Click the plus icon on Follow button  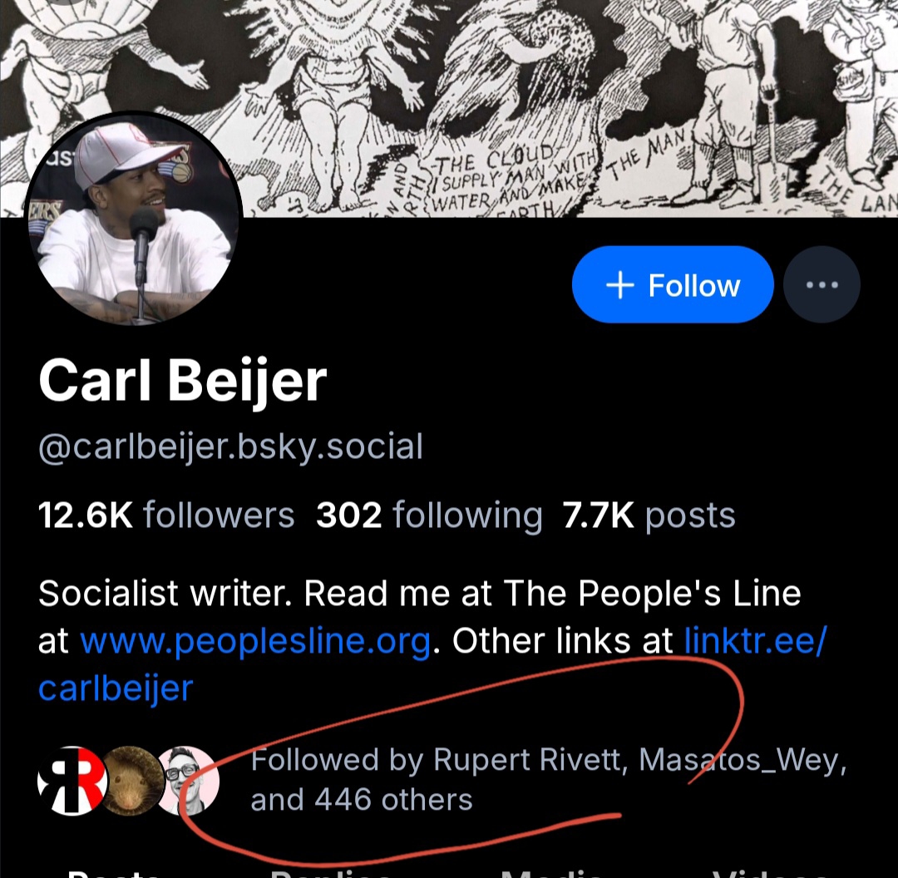[620, 285]
